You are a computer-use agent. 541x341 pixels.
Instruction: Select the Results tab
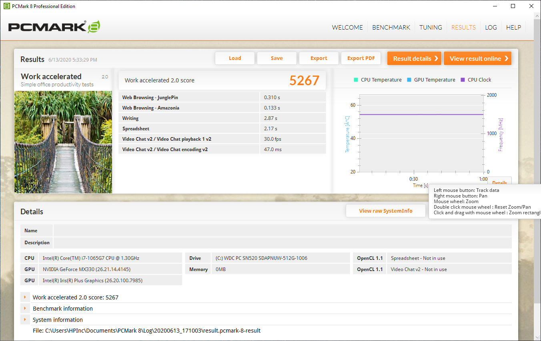(463, 28)
